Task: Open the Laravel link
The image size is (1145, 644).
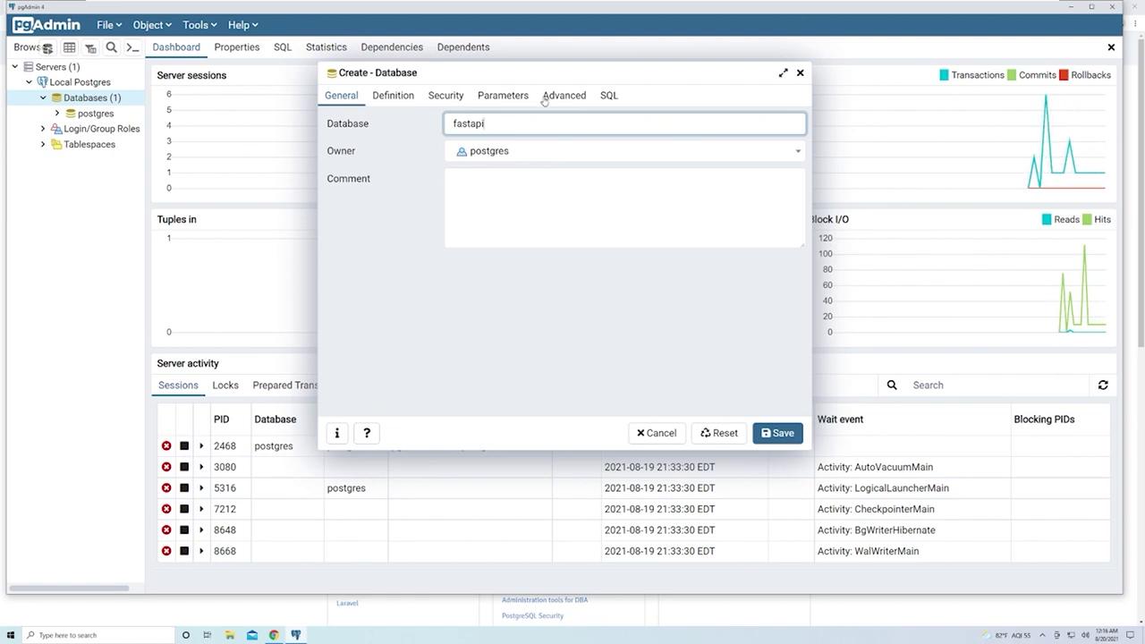Action: coord(347,603)
